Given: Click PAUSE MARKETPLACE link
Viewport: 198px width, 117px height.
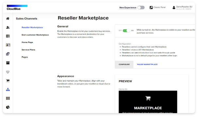Looking at the screenshot, I should pos(147,64).
